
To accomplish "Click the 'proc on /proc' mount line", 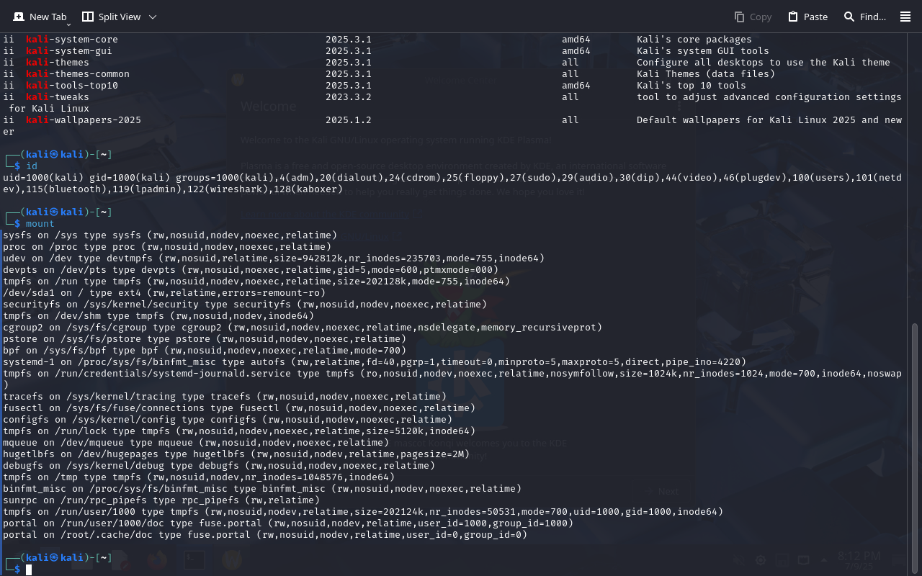I will coord(167,247).
